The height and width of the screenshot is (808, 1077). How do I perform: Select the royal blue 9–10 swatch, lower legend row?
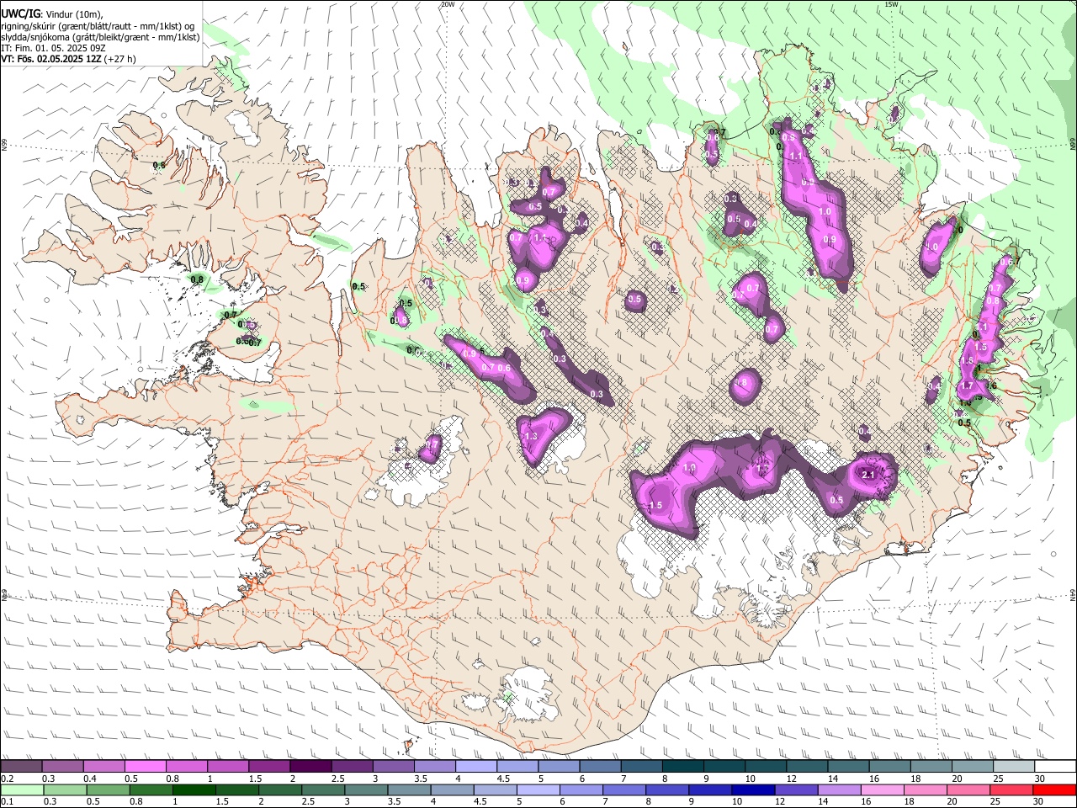pyautogui.click(x=710, y=789)
